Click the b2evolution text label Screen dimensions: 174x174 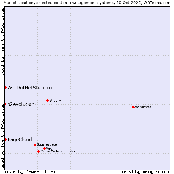[21, 104]
